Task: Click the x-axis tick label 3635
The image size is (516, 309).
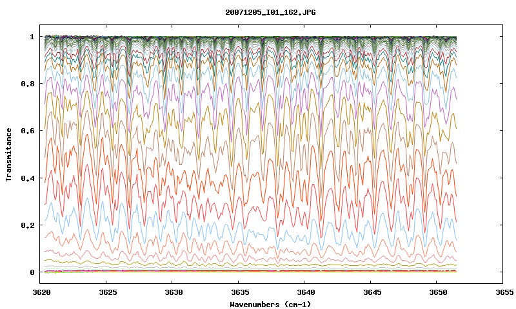Action: (240, 292)
